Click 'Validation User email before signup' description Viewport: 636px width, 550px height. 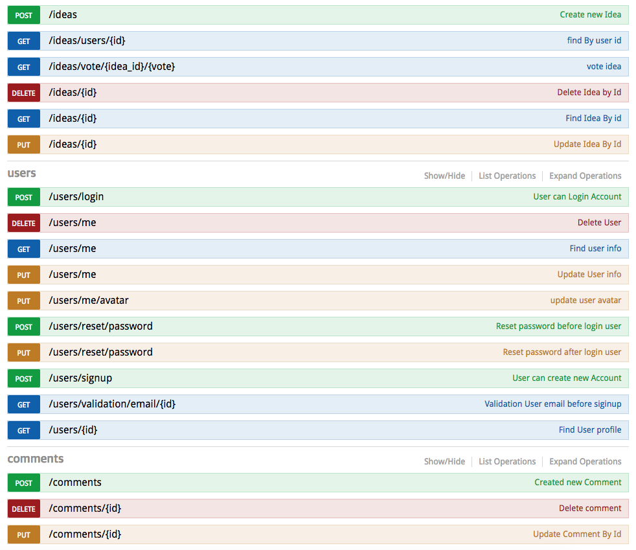553,404
